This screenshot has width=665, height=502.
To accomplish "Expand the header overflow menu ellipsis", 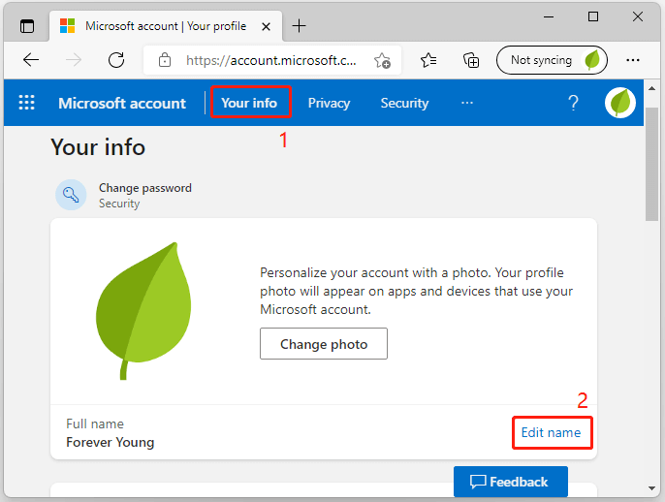I will [467, 103].
